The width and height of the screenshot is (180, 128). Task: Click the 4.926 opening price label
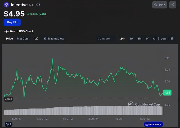point(8,99)
